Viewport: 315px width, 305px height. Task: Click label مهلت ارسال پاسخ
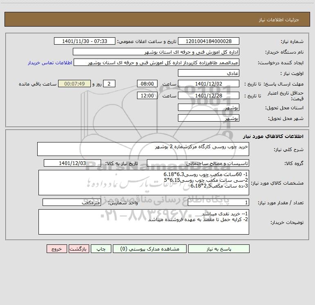coord(283,84)
